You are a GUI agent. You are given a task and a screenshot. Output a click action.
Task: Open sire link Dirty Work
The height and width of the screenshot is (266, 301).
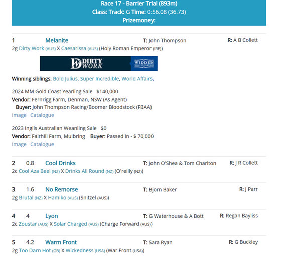(31, 48)
